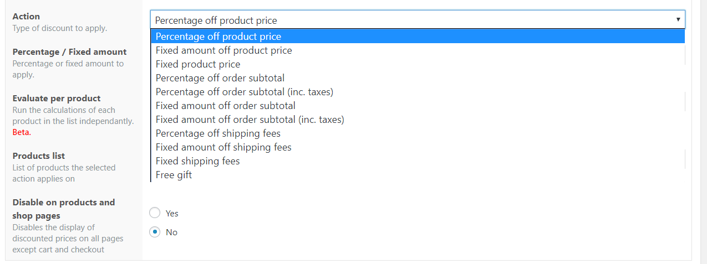Select the "Free gift" option
Screen dimensions: 707x264
click(x=418, y=175)
